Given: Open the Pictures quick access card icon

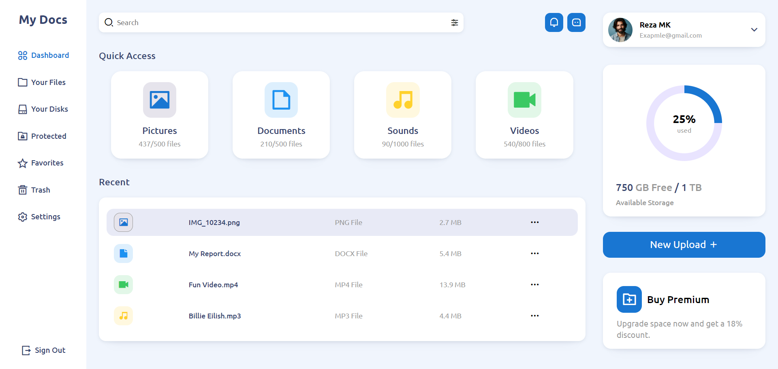Looking at the screenshot, I should point(160,100).
